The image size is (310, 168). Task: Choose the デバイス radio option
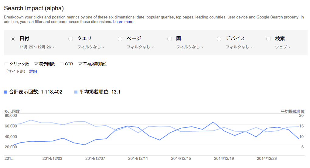(219, 39)
